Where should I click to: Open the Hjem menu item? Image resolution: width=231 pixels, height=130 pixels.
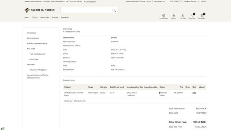[26, 17]
